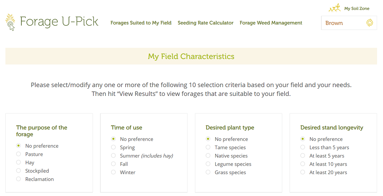This screenshot has width=383, height=196.
Task: Go to Forage Weed Management
Action: click(271, 23)
